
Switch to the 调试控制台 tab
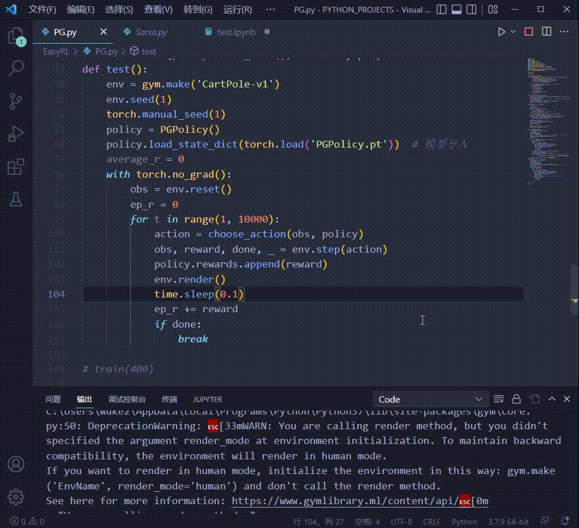point(127,399)
